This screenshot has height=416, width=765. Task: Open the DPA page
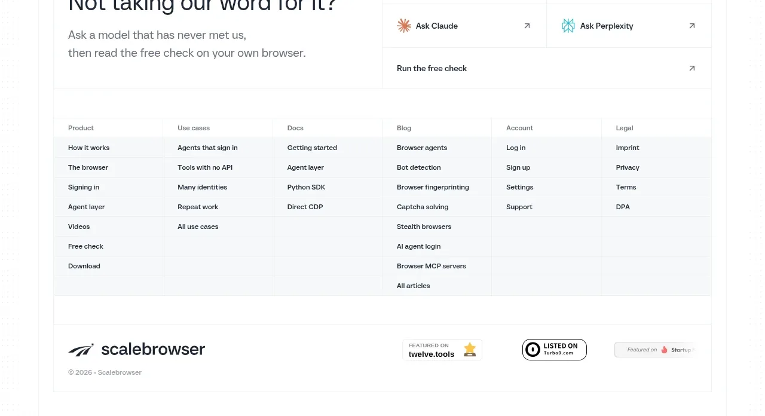pos(623,207)
